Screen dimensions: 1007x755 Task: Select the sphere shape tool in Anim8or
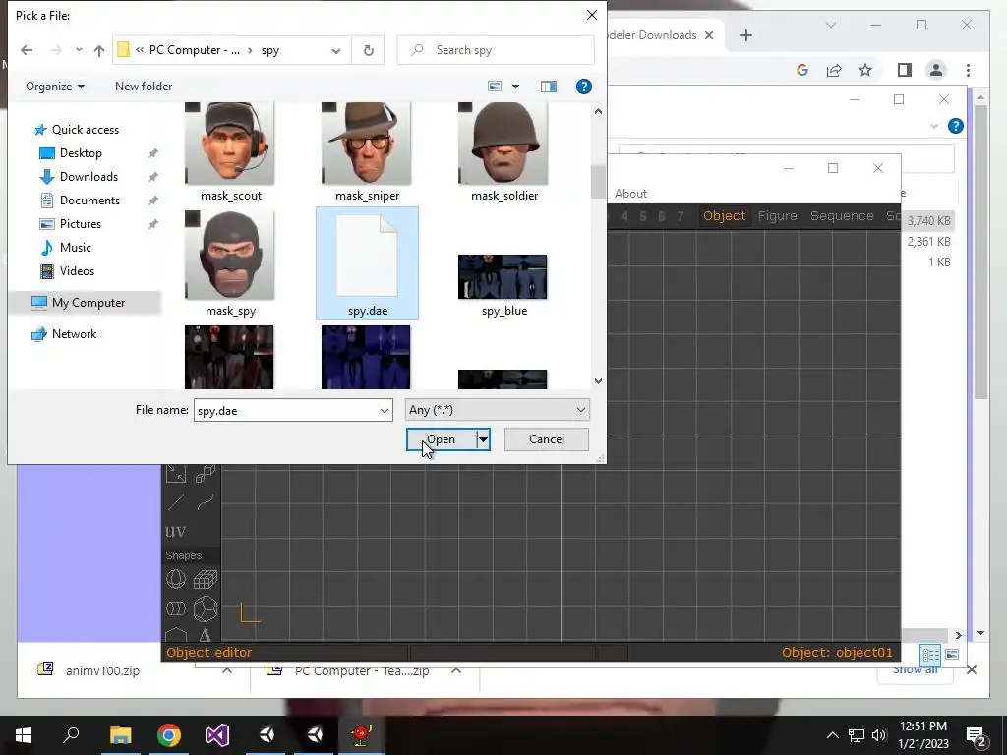pos(176,579)
